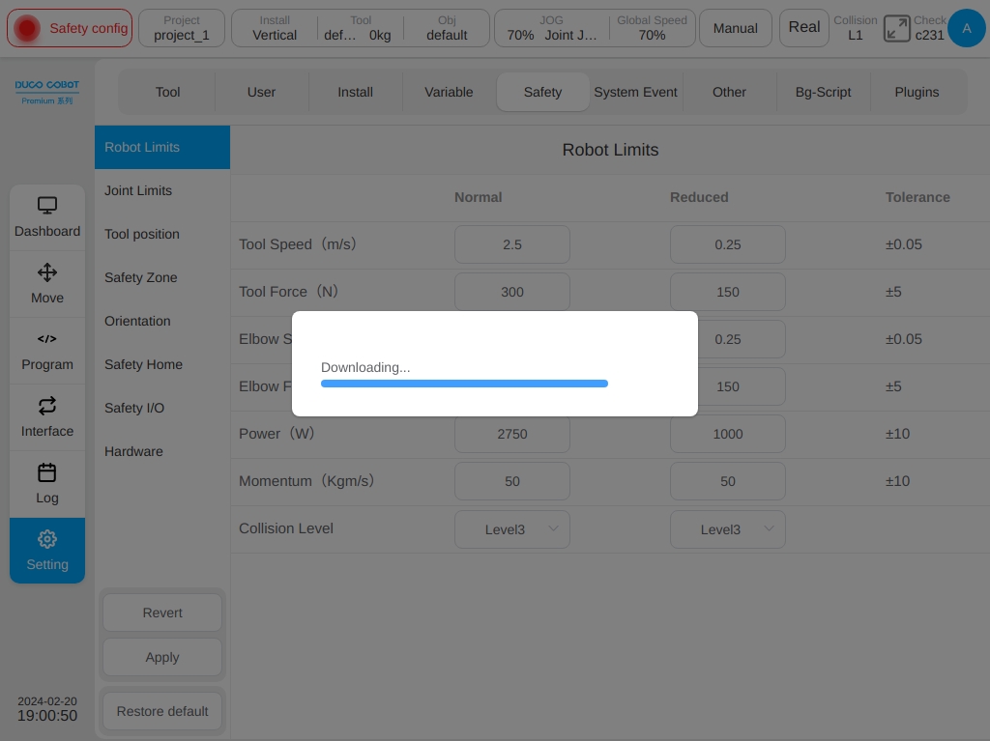This screenshot has width=990, height=741.
Task: Switch to the System Event tab
Action: (636, 92)
